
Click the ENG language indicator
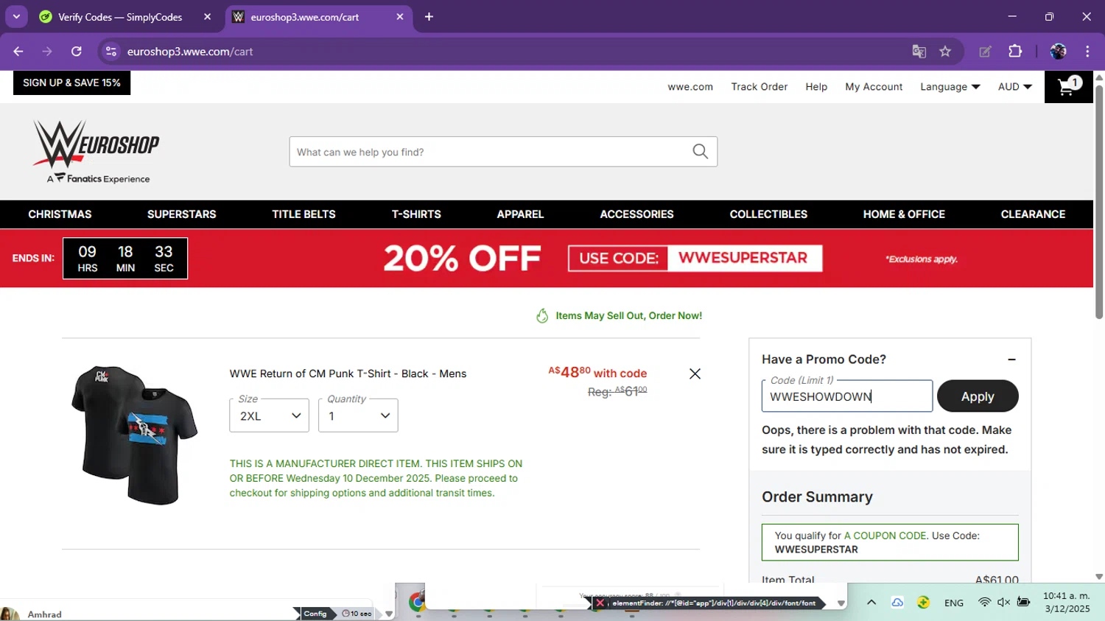954,603
